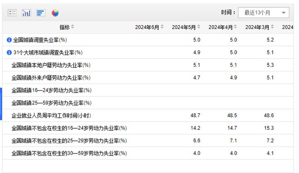
Task: Click value 48.6 in 周平均工作时间 row
Action: 269,115
